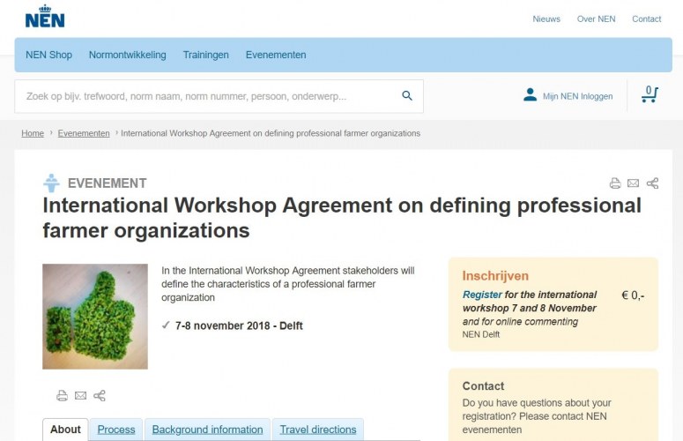The image size is (683, 441).
Task: Click the Contact heading in the sidebar box
Action: (483, 386)
